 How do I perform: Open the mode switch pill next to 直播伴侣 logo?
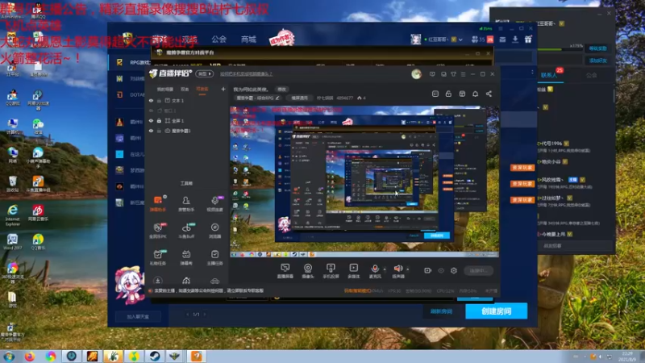(205, 73)
